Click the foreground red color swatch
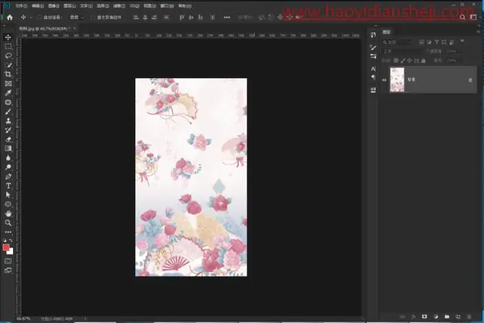The image size is (484, 323). 6,247
